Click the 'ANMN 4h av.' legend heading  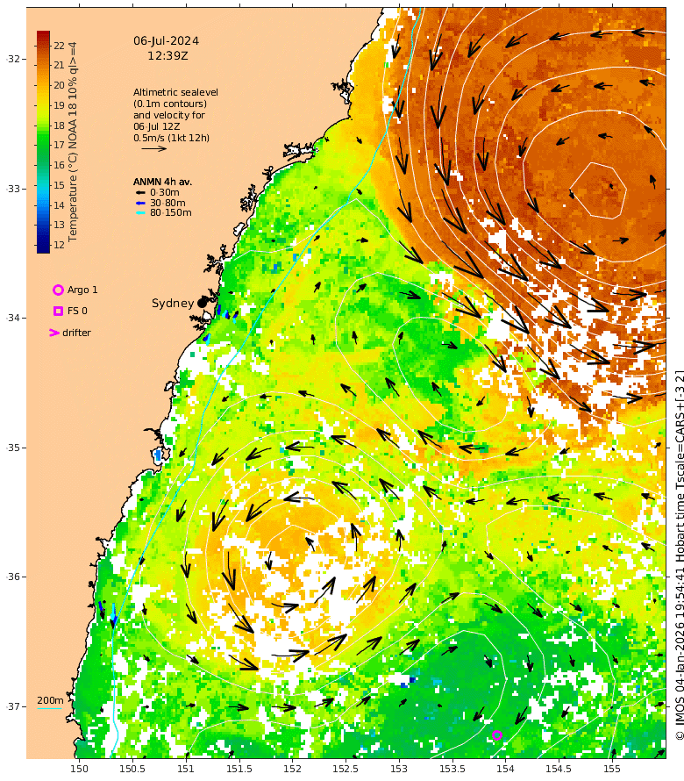162,182
